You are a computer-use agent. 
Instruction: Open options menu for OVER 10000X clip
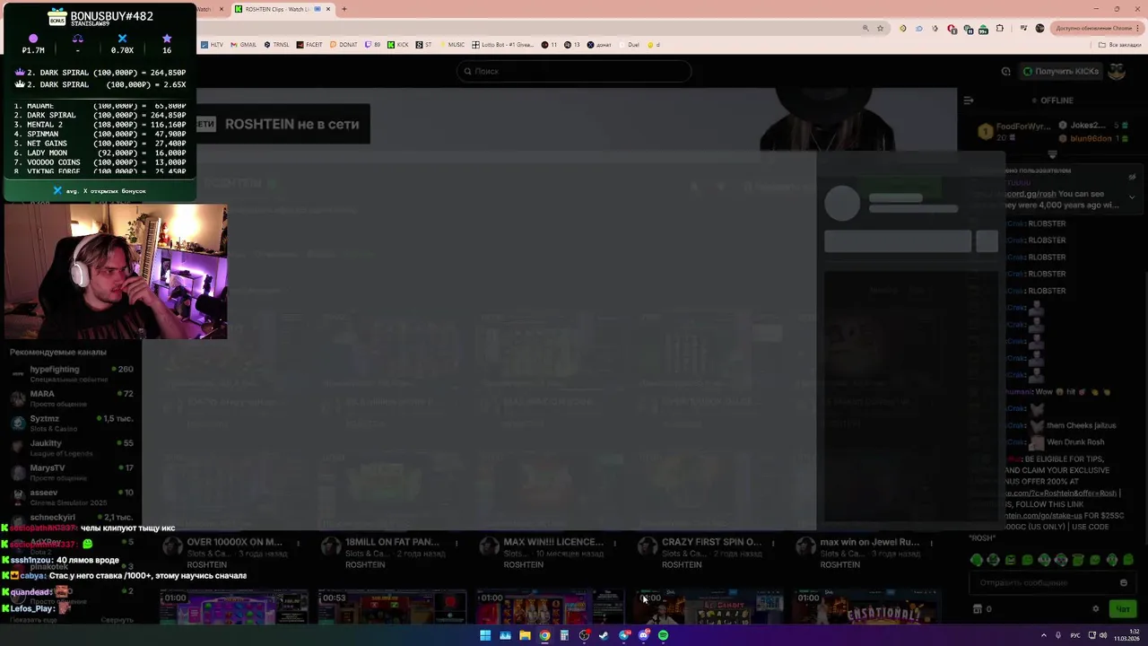(x=298, y=543)
